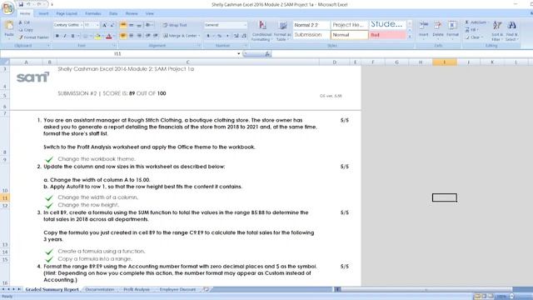Open the text orientation menu
Image resolution: width=533 pixels, height=300 pixels.
pyautogui.click(x=149, y=25)
